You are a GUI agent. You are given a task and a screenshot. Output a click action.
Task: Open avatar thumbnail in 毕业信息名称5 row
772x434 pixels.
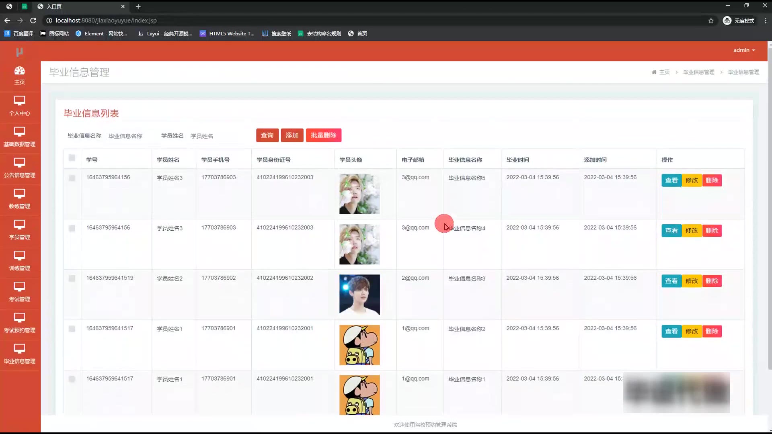(359, 194)
